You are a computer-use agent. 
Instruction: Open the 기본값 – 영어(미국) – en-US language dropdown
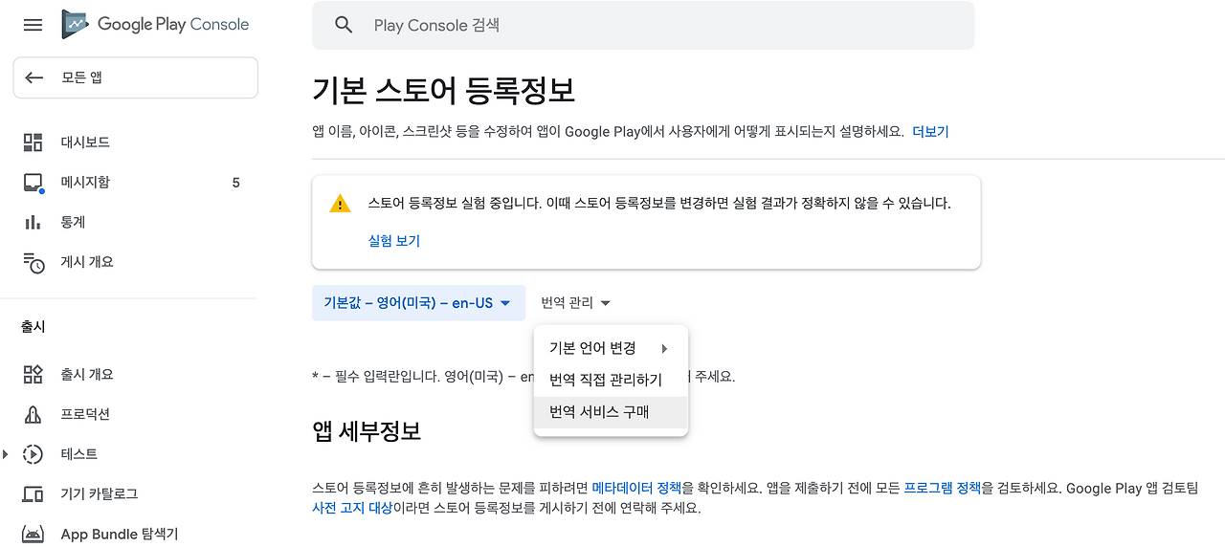pos(418,303)
